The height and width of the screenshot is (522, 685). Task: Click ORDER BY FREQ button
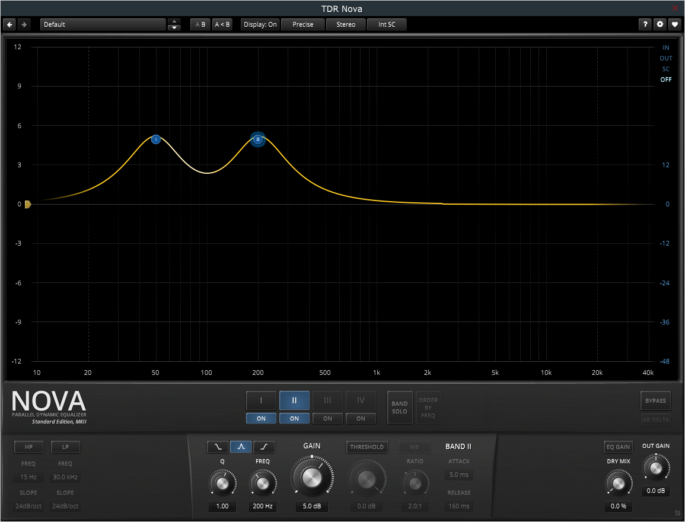pyautogui.click(x=428, y=407)
